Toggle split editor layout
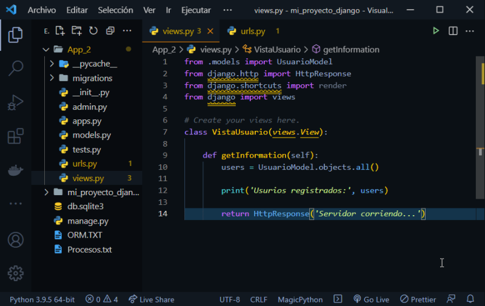This screenshot has height=306, width=485. [x=453, y=31]
